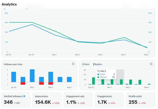Image resolution: width=158 pixels, height=109 pixels.
Task: Click the 154.6K impressions value
Action: coord(43,102)
